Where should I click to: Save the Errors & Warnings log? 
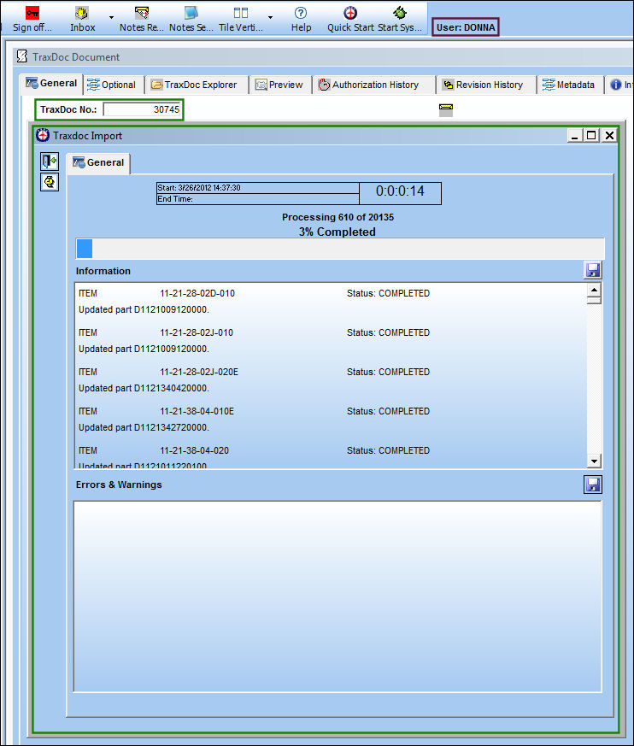point(593,485)
